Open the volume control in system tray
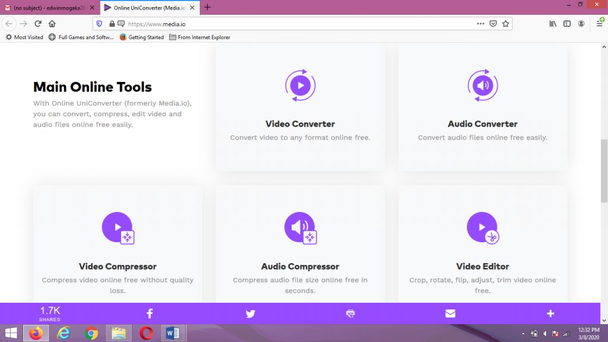Viewport: 608px width, 342px height. (545, 334)
